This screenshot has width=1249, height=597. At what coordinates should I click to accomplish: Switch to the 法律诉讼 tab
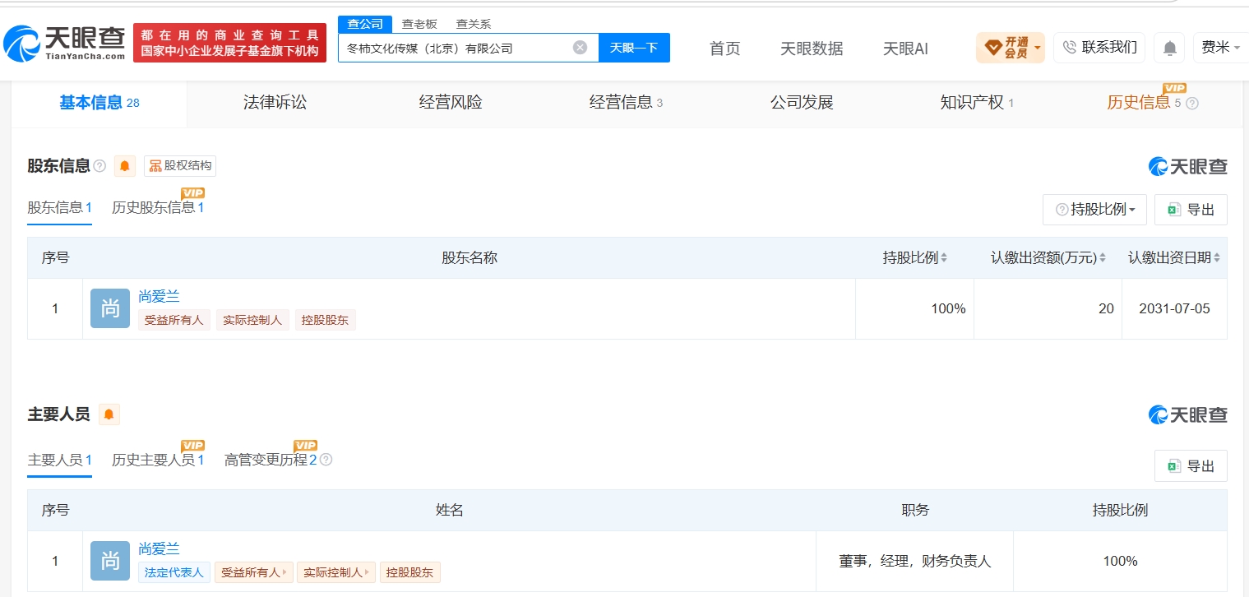pyautogui.click(x=275, y=103)
